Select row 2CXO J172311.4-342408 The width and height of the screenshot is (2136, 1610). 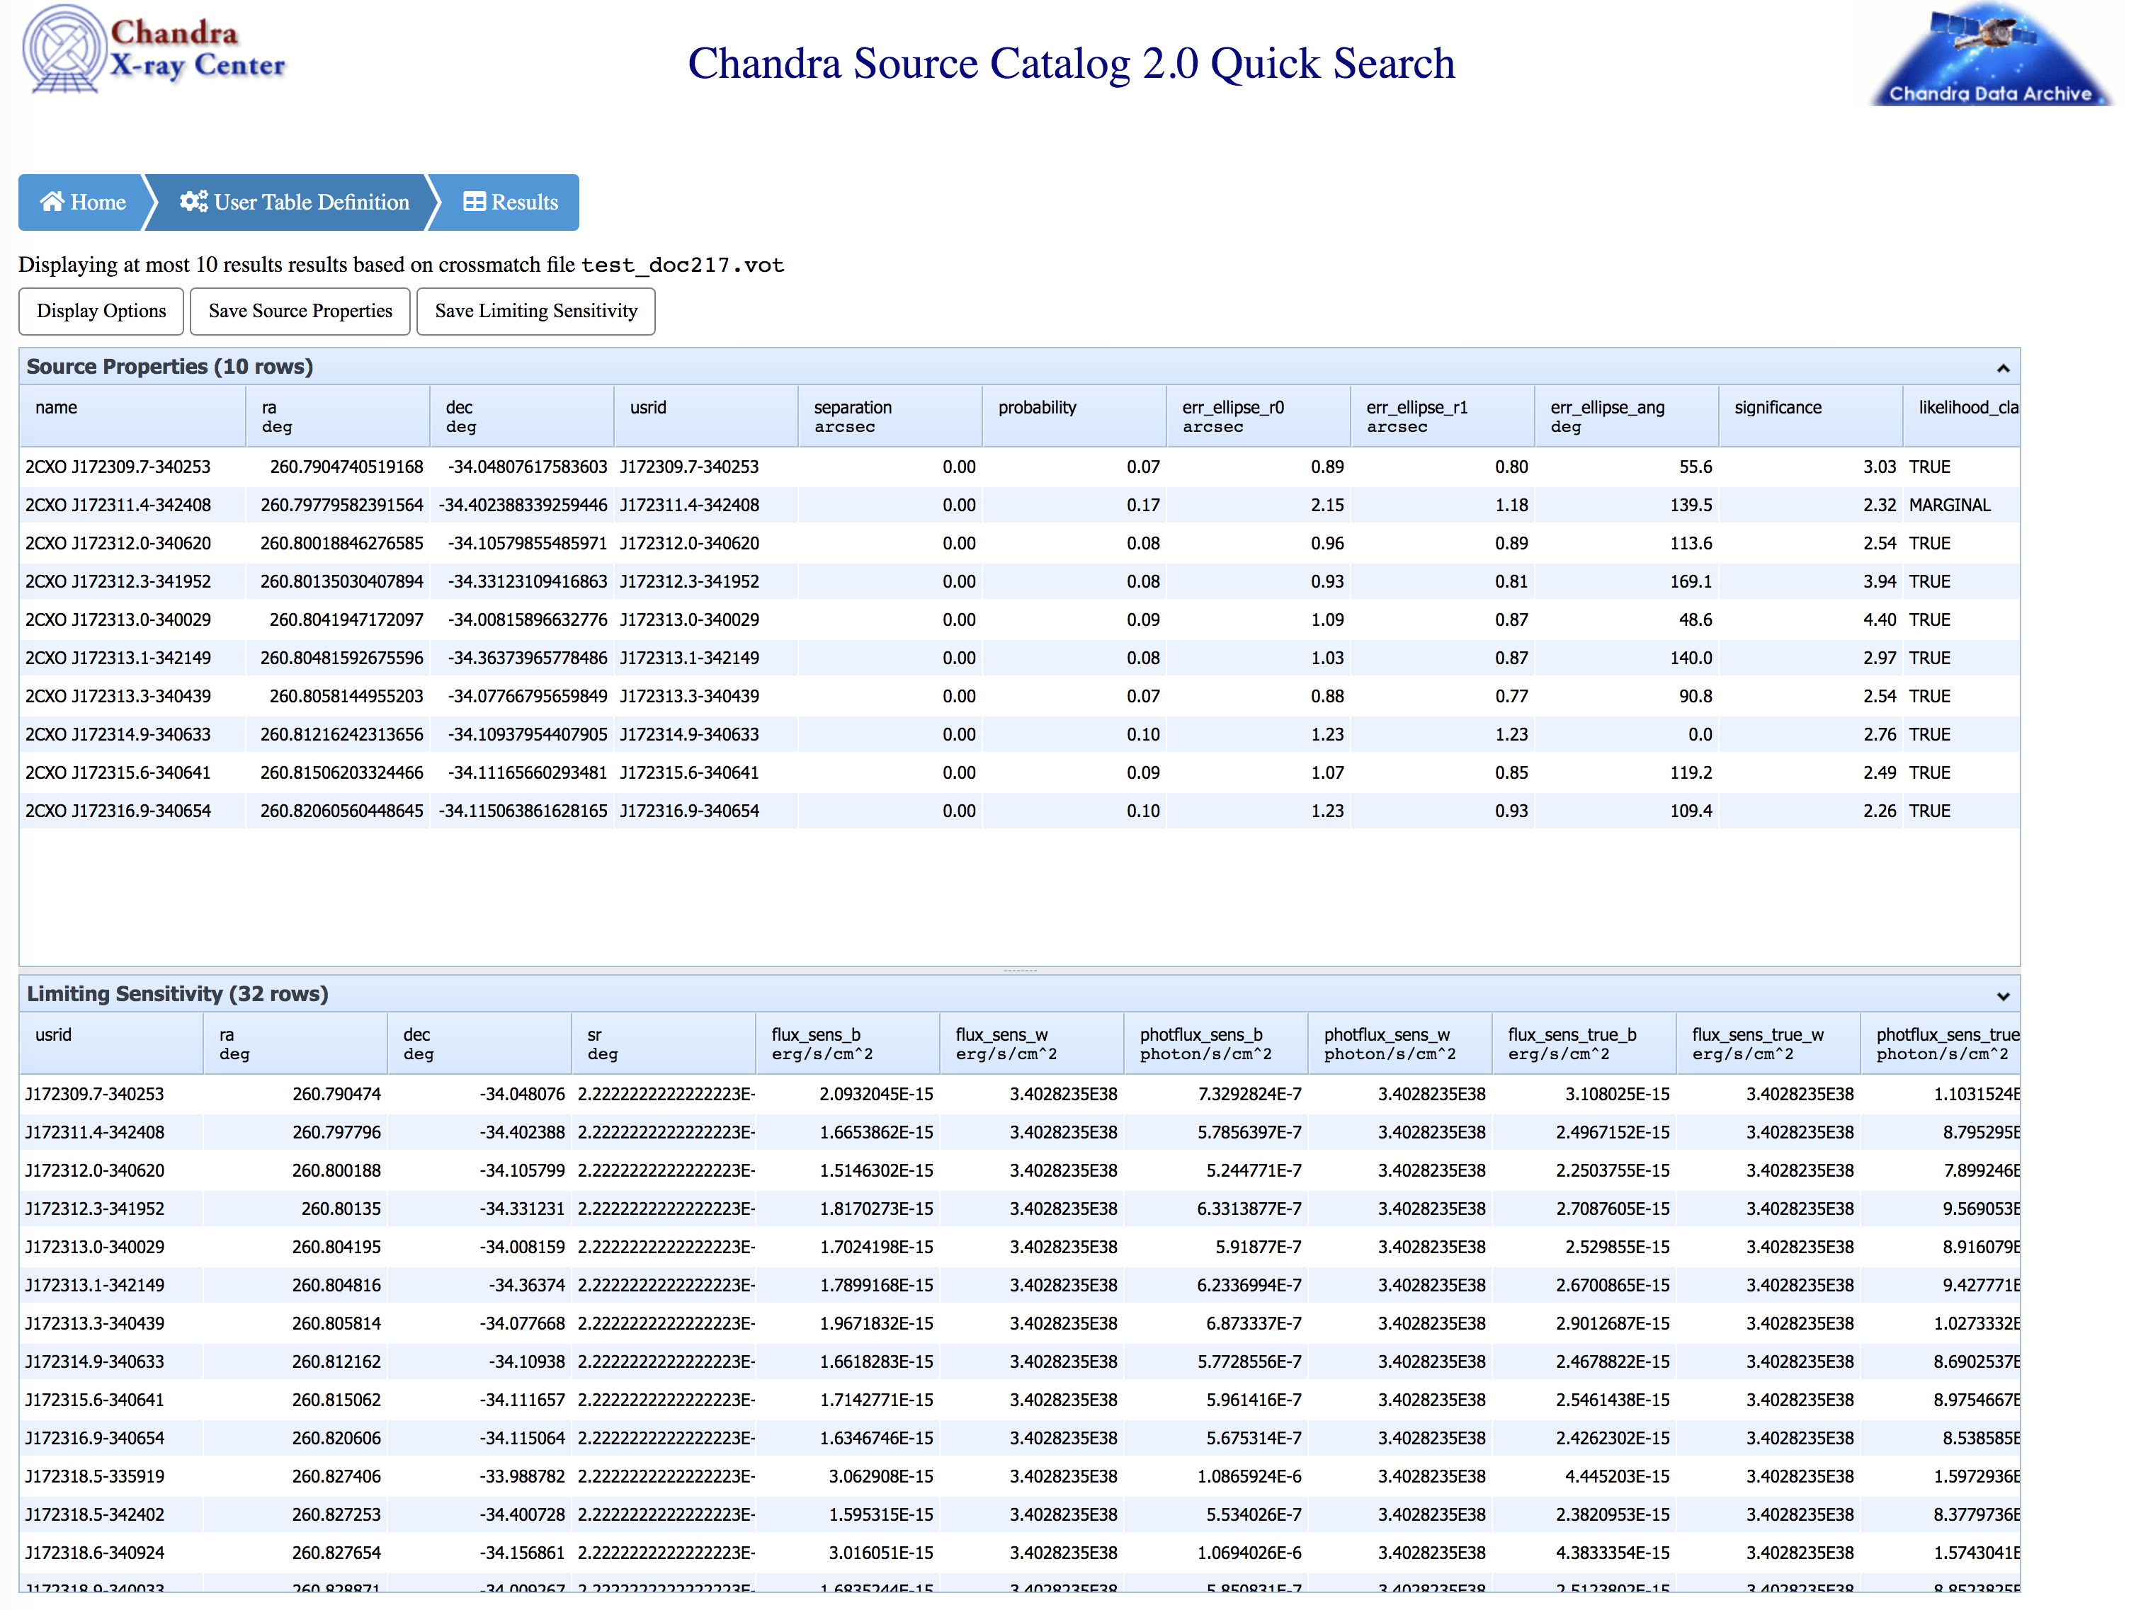click(x=1020, y=506)
